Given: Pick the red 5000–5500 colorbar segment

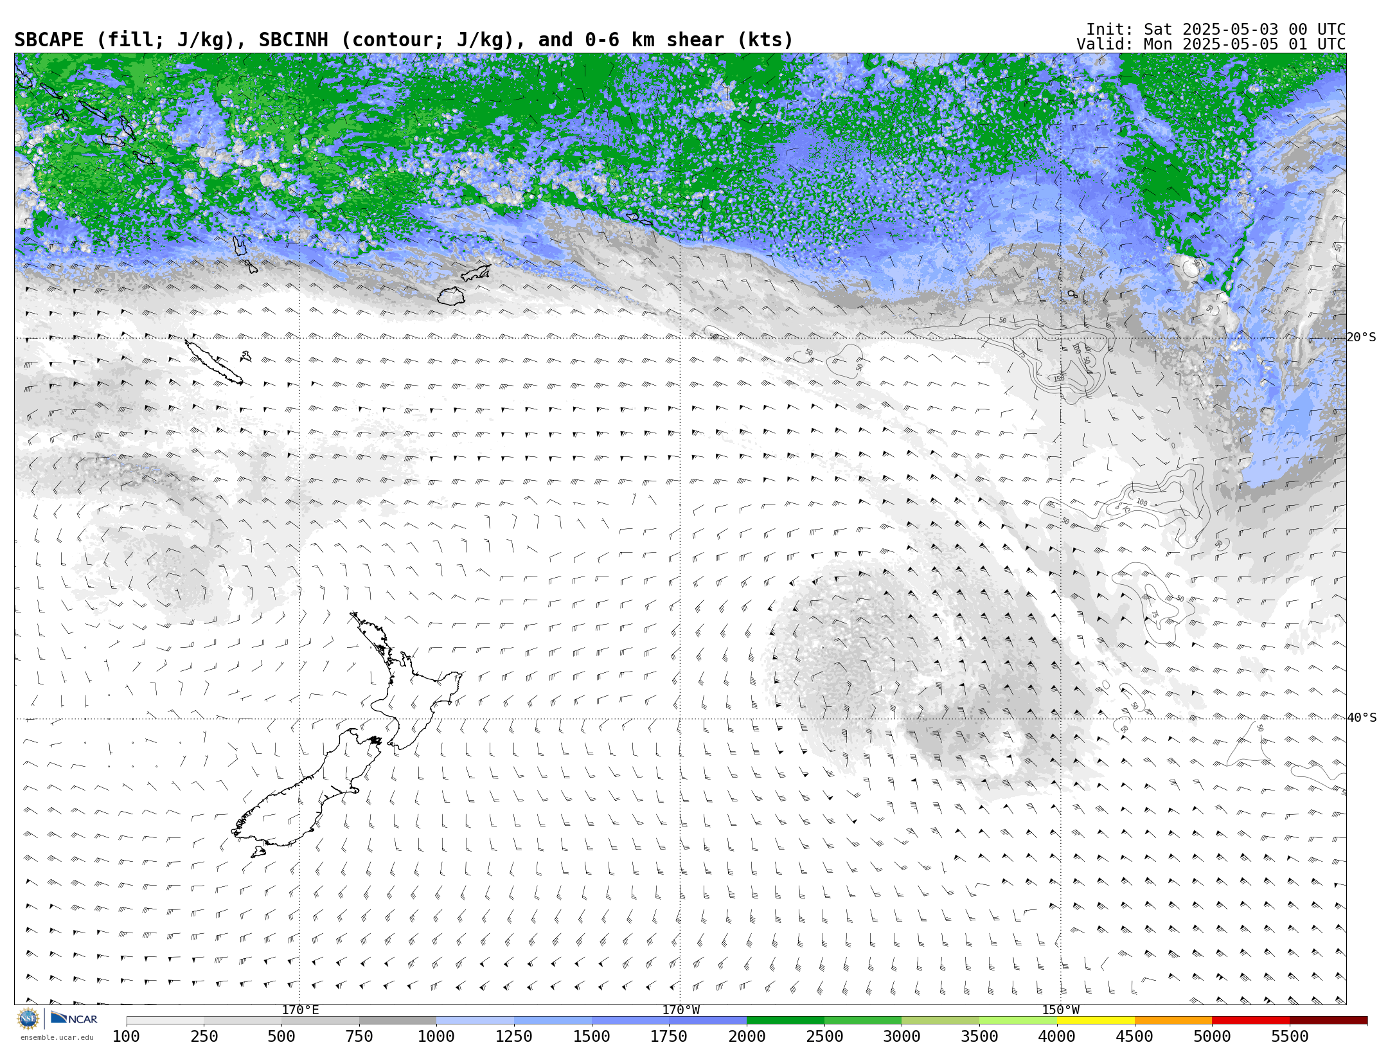Looking at the screenshot, I should 1250,1021.
